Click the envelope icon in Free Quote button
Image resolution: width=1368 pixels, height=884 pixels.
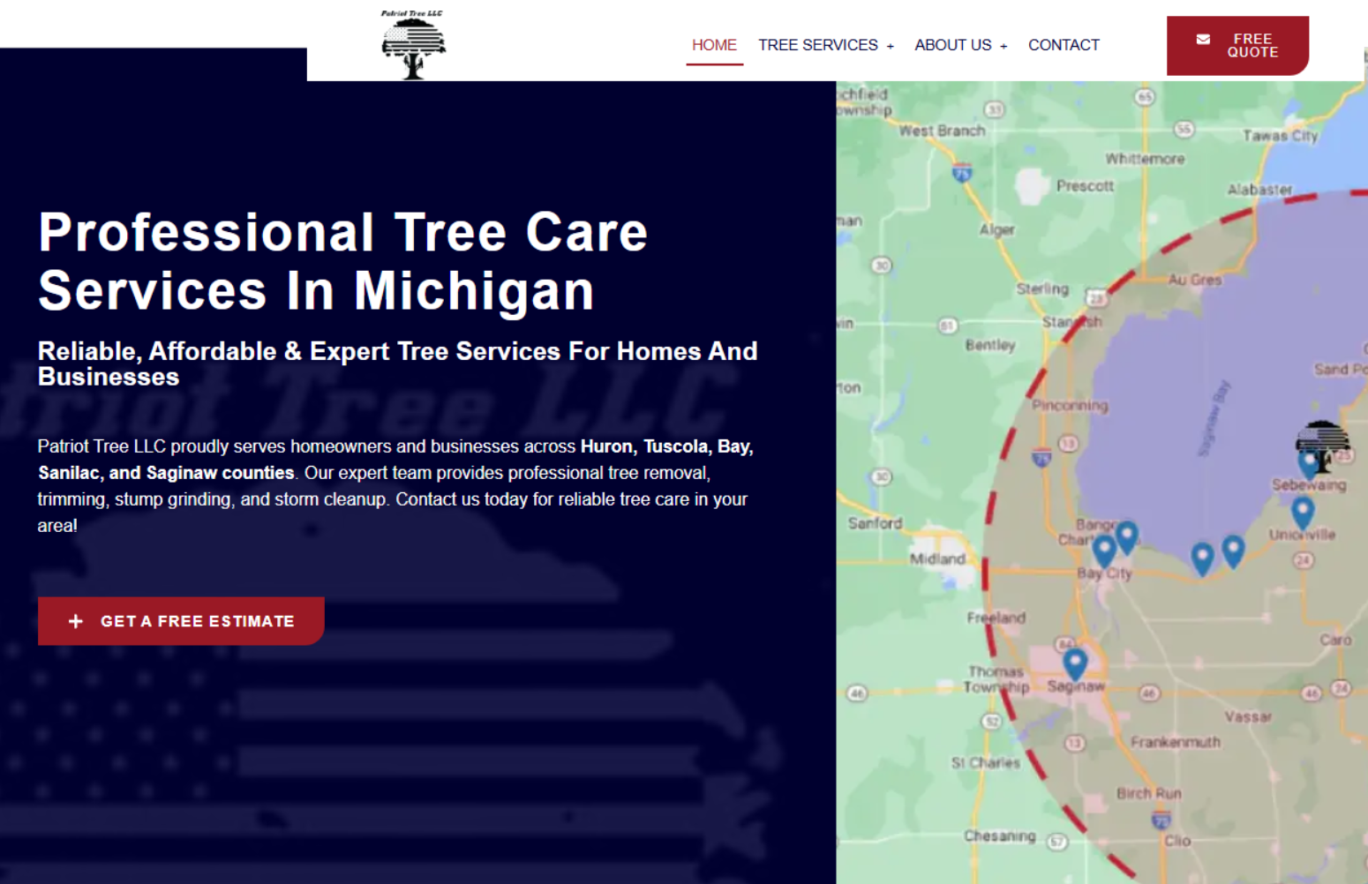pos(1203,40)
